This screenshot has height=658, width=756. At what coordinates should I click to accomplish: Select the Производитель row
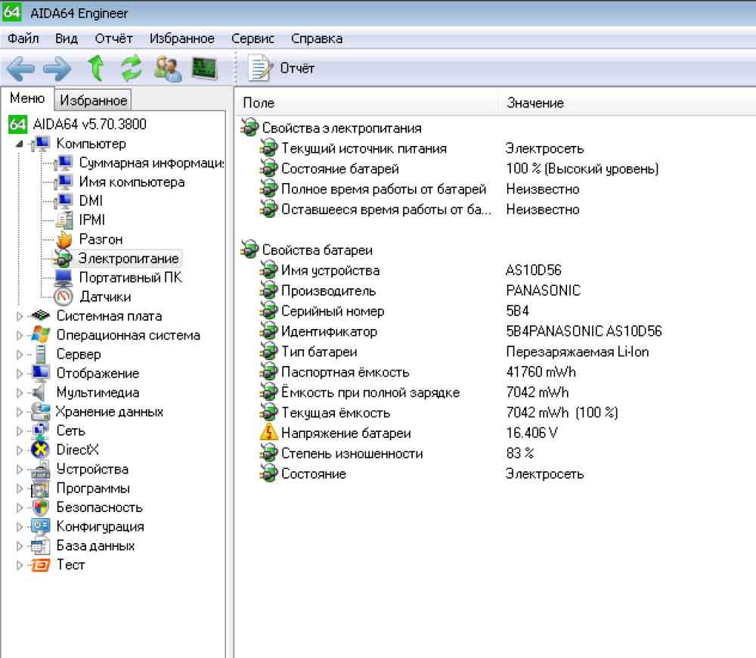pyautogui.click(x=497, y=290)
